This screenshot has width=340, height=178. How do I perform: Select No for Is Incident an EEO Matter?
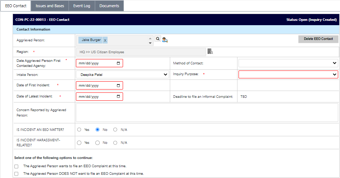coord(98,130)
